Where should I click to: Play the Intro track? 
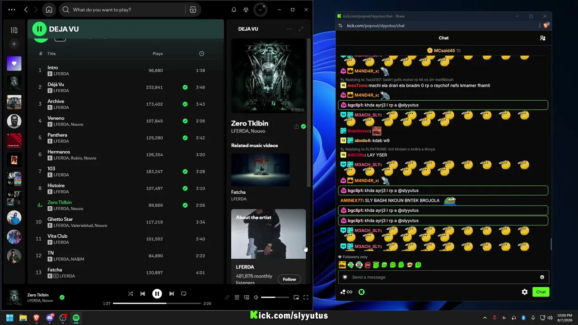click(x=125, y=70)
